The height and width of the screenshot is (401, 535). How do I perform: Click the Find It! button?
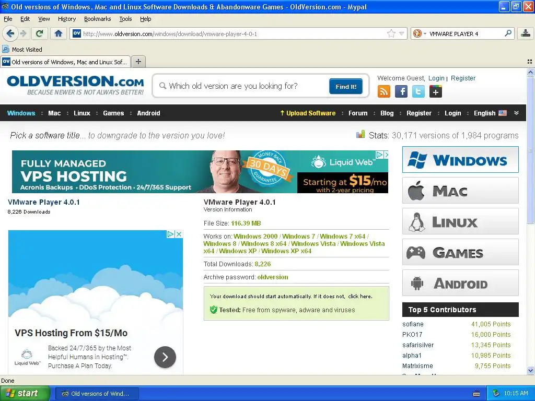[346, 86]
